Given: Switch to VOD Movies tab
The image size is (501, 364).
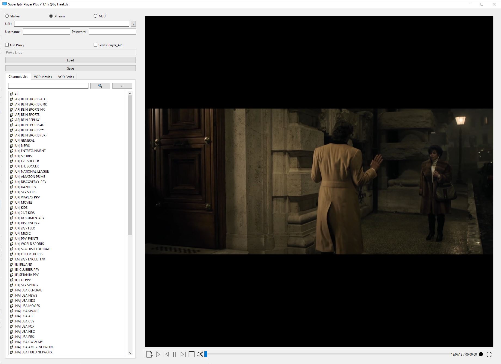Looking at the screenshot, I should point(43,77).
